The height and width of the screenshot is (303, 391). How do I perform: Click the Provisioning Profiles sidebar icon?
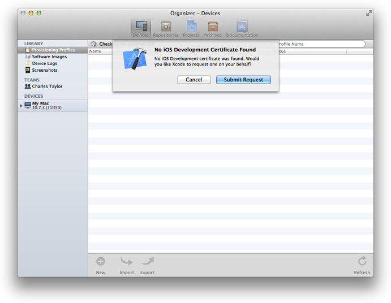pyautogui.click(x=28, y=50)
